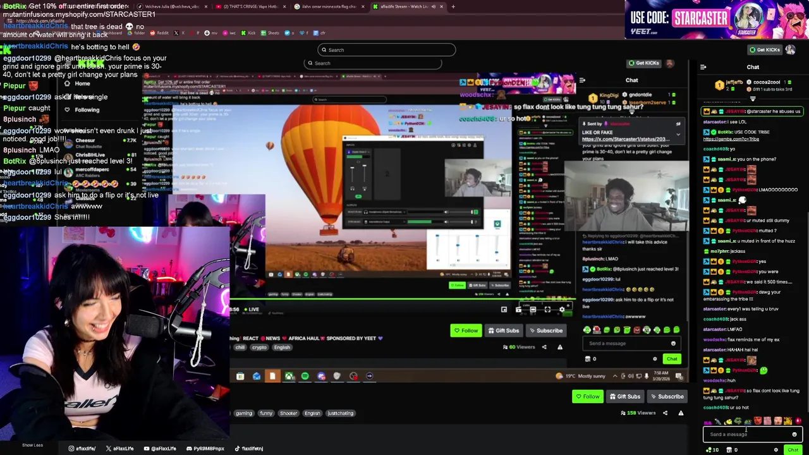Open Xbox app in nested taskbar
The image size is (809, 455).
(289, 377)
